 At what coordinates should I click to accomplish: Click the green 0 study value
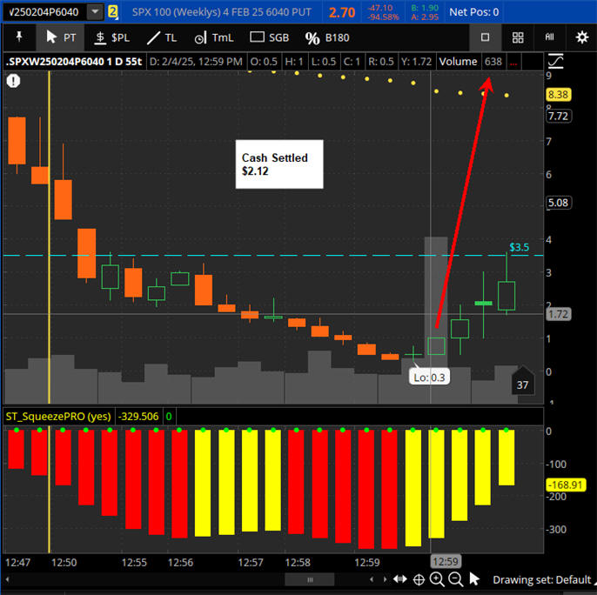click(x=169, y=417)
